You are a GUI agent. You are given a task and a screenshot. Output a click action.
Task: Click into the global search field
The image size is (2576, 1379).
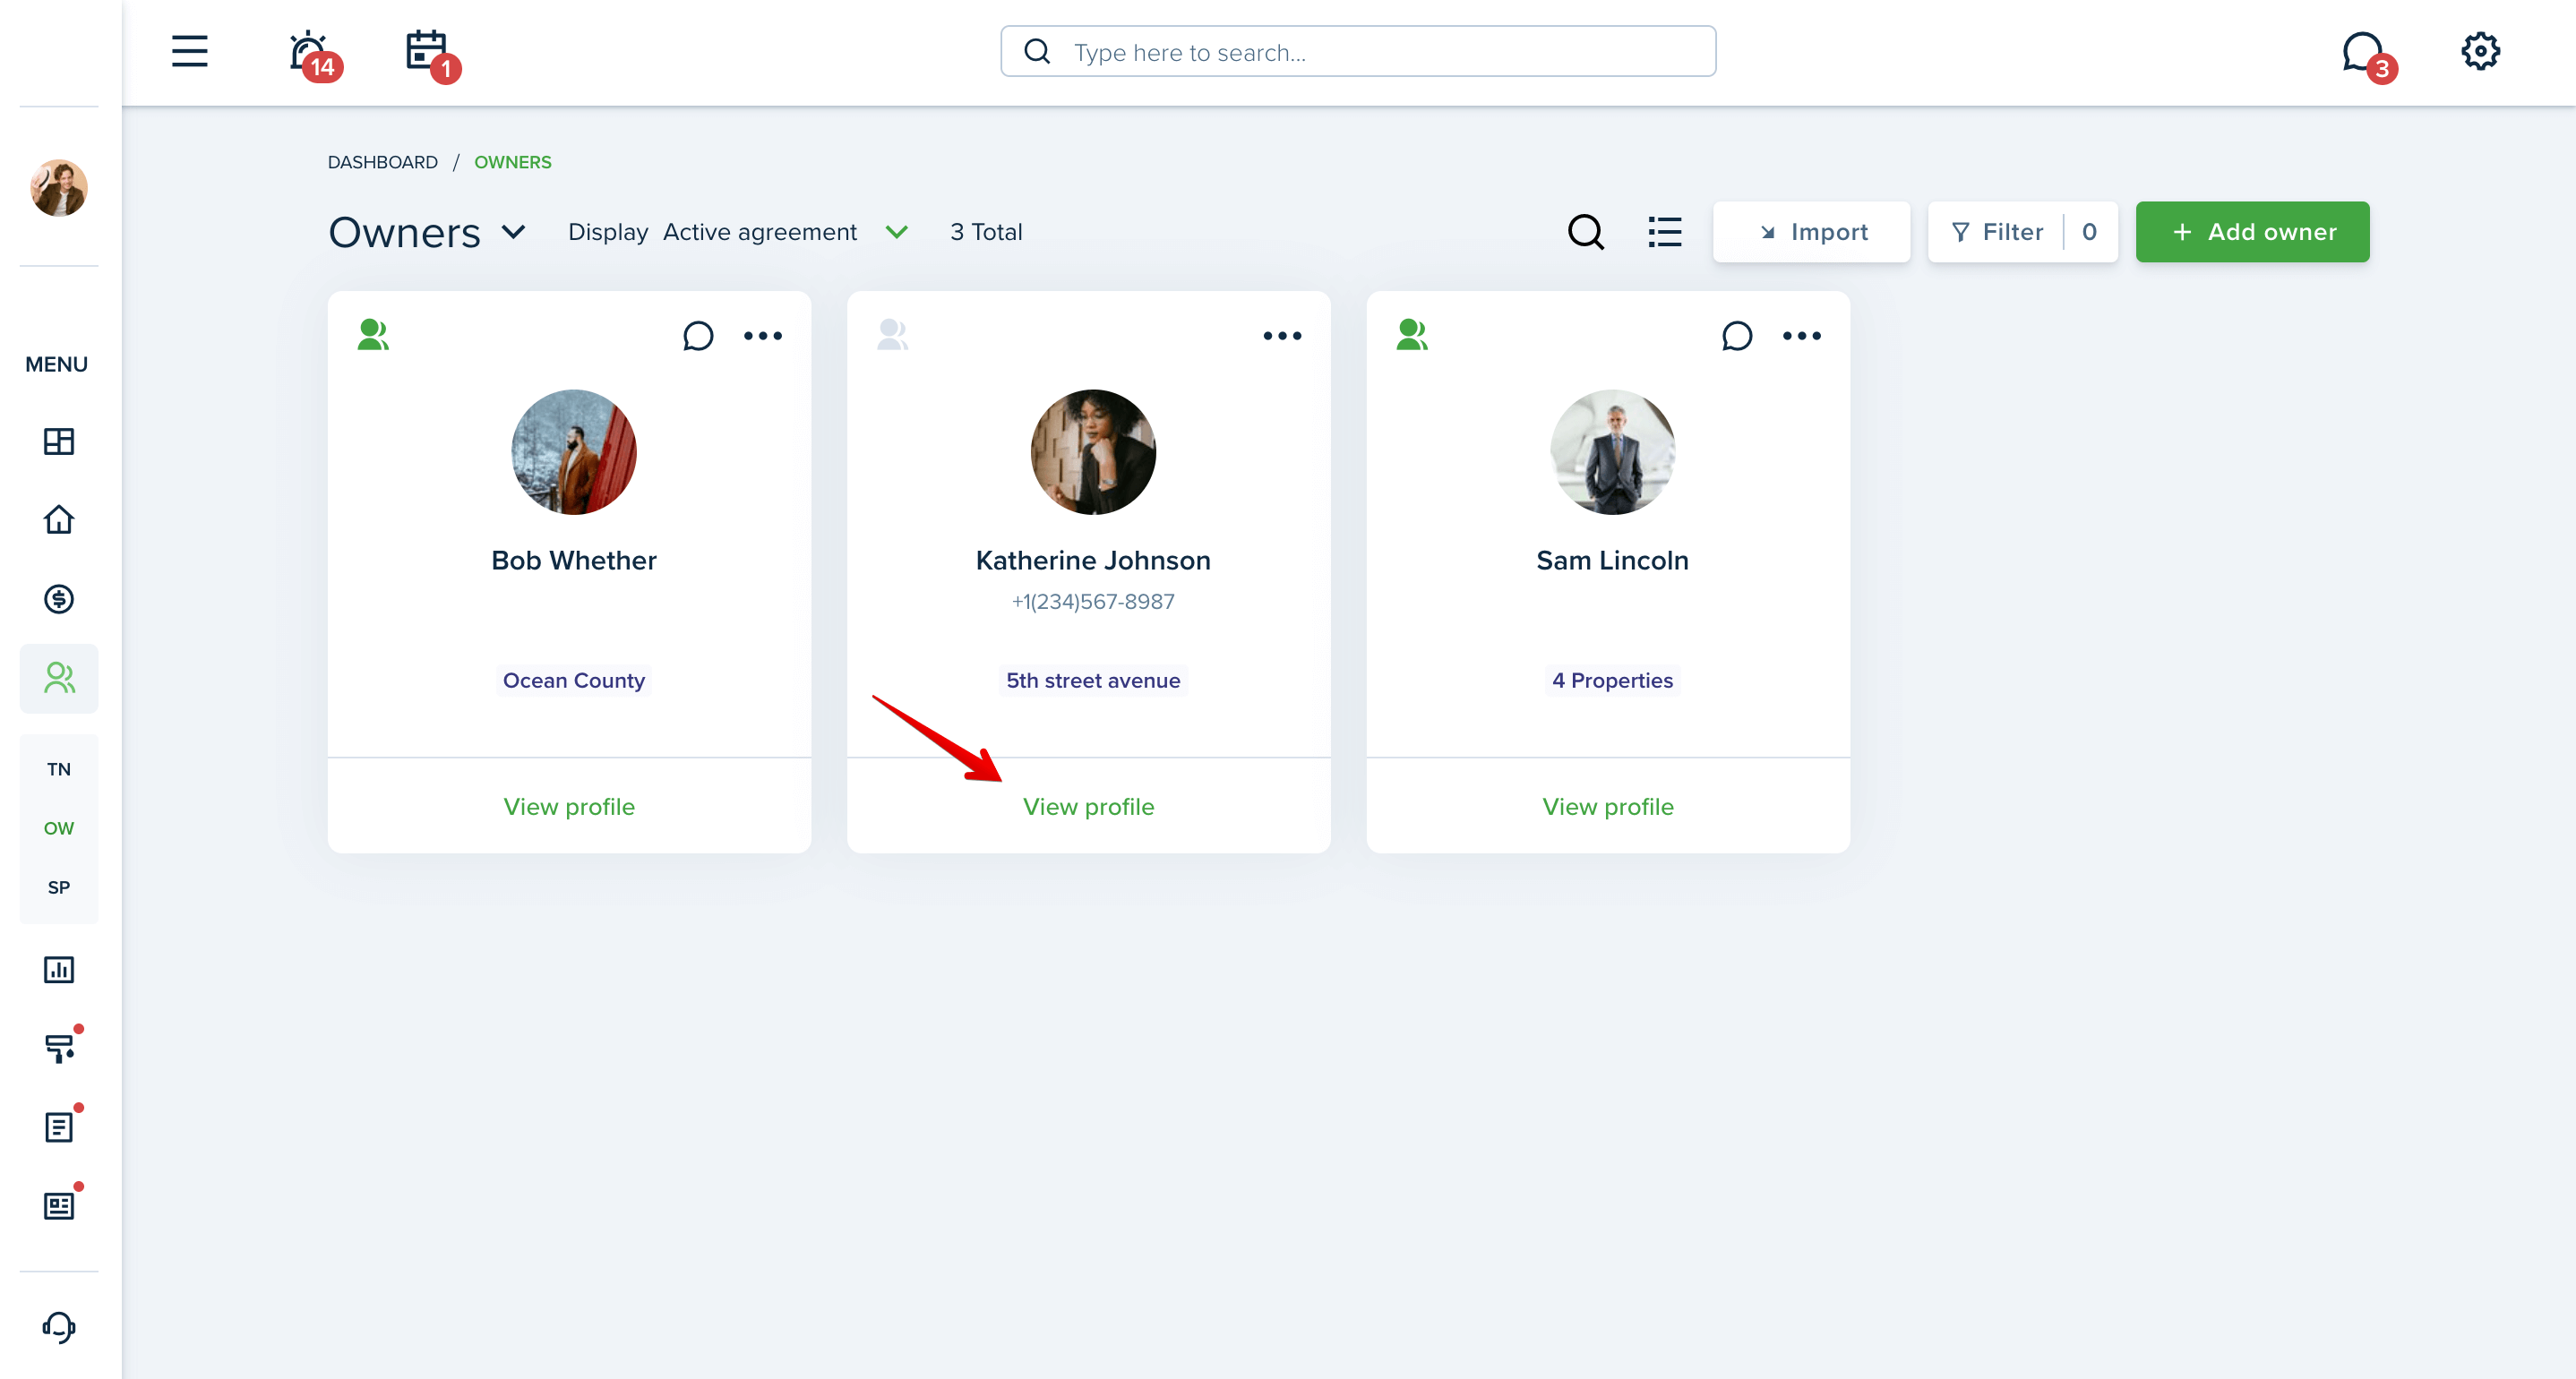click(1358, 52)
